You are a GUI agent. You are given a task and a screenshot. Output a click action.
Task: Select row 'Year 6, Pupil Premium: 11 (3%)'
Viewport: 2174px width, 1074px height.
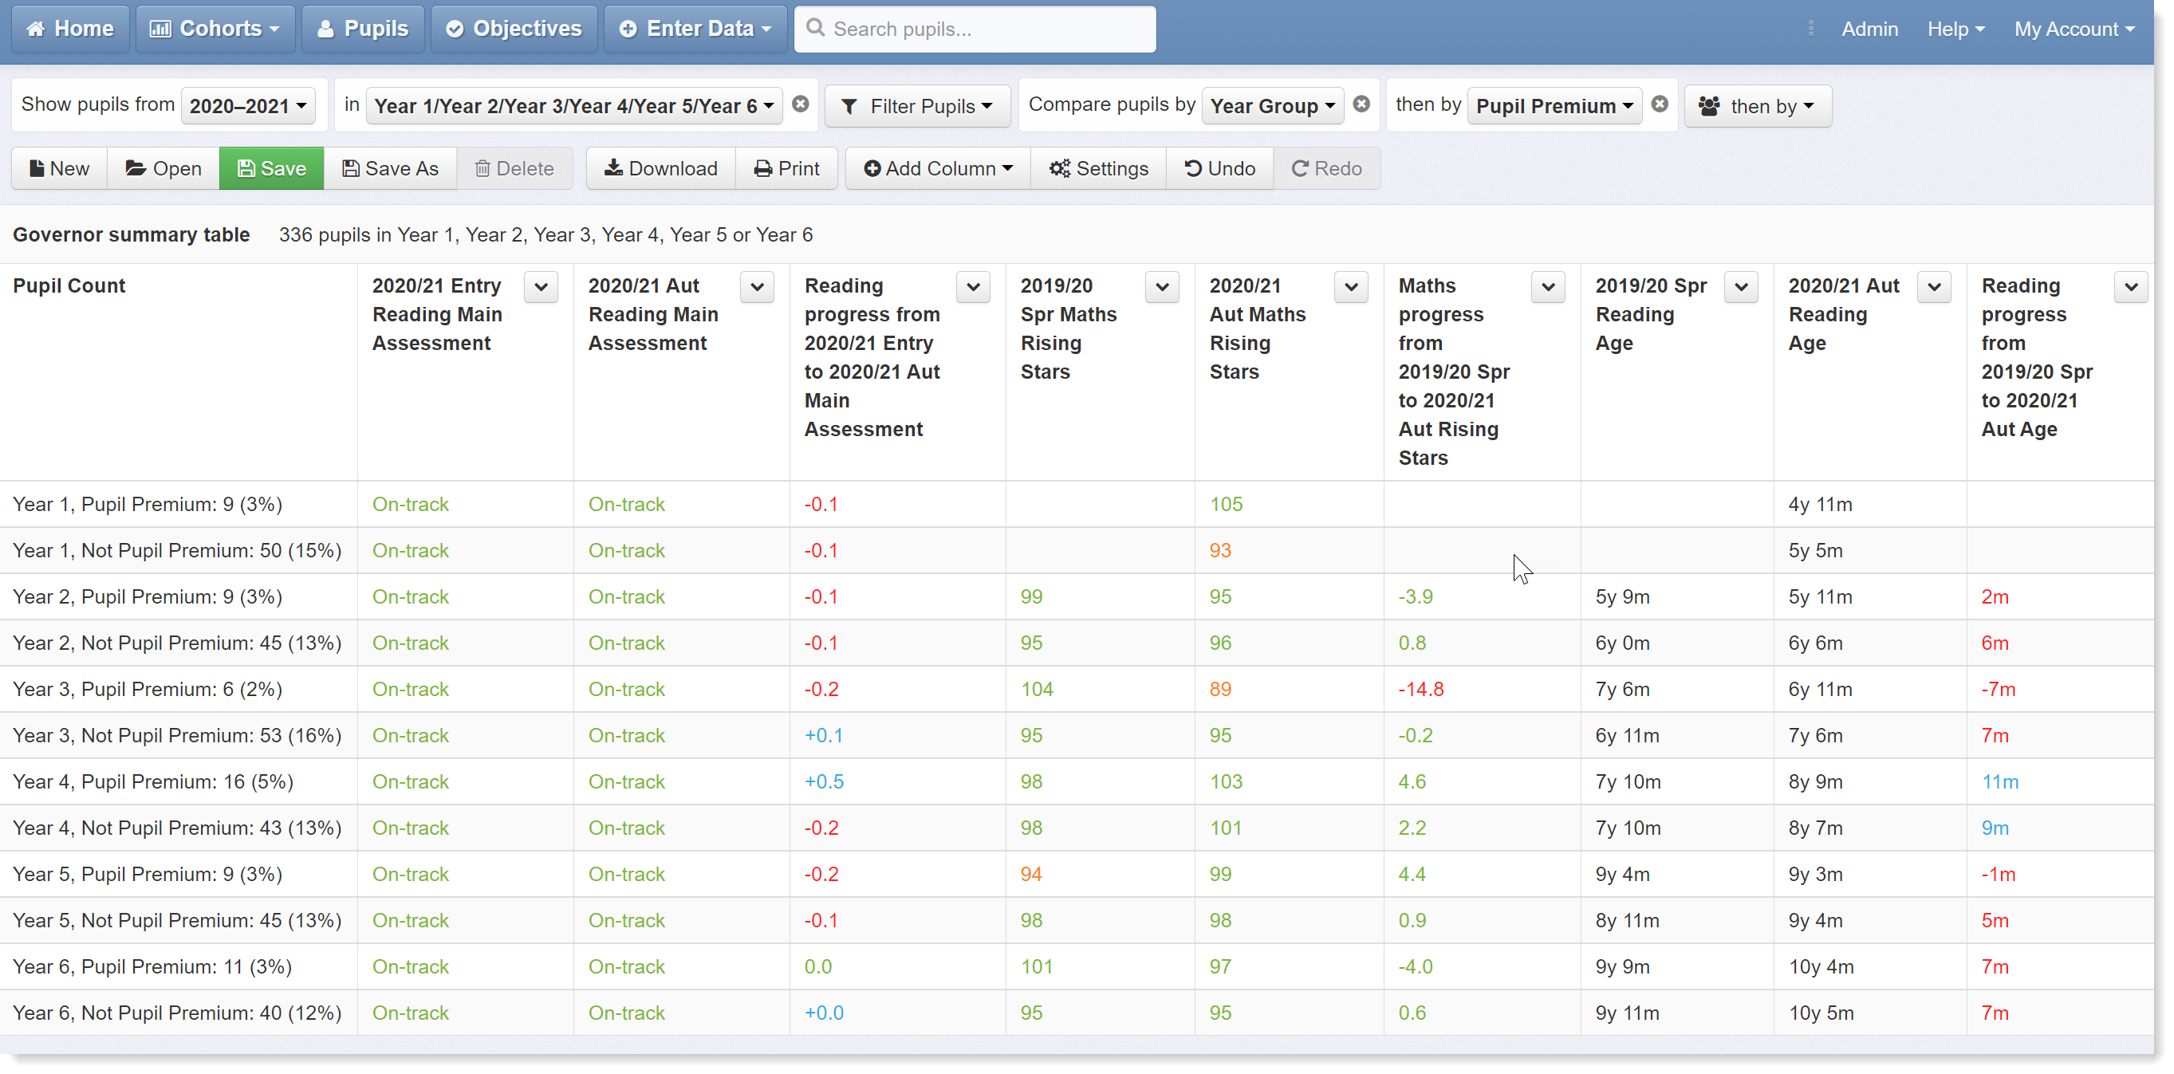[1077, 967]
